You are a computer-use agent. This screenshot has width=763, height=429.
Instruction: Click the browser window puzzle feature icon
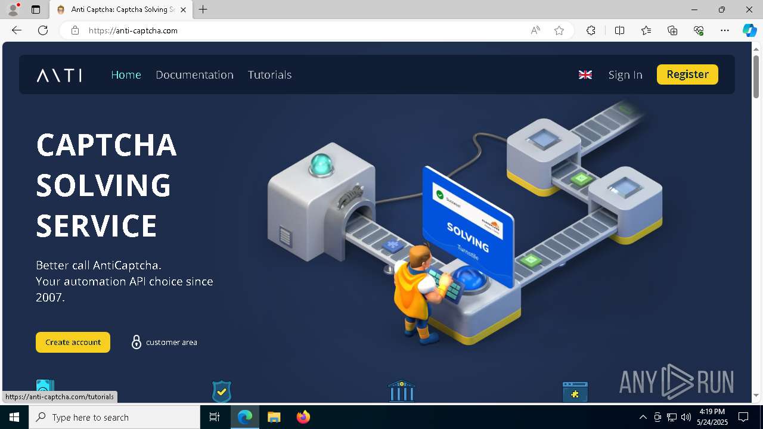[x=575, y=392]
